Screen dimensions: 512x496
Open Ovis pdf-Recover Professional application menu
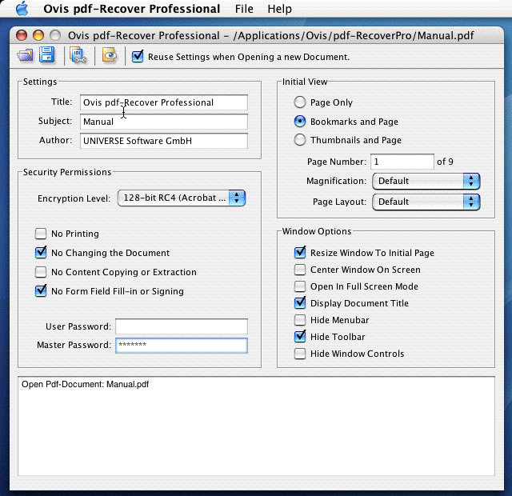131,9
